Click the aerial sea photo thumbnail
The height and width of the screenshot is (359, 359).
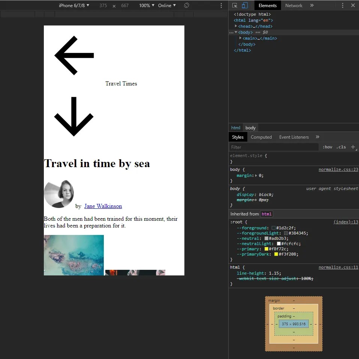click(x=74, y=255)
